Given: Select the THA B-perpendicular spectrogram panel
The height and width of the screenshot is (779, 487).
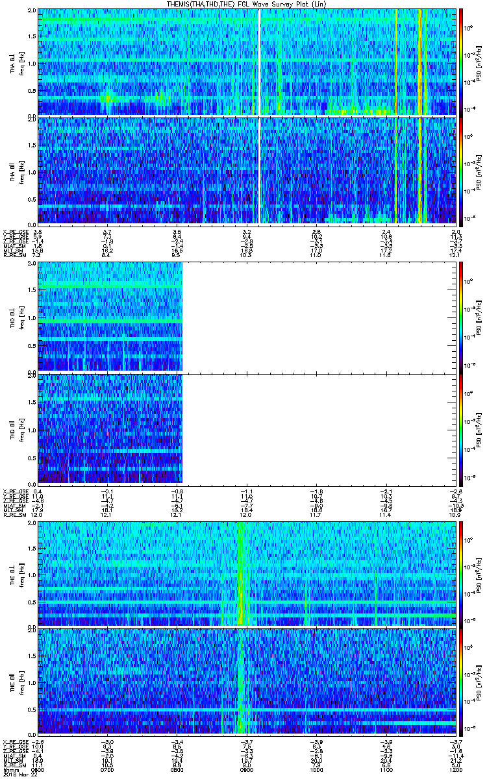Looking at the screenshot, I should point(247,62).
